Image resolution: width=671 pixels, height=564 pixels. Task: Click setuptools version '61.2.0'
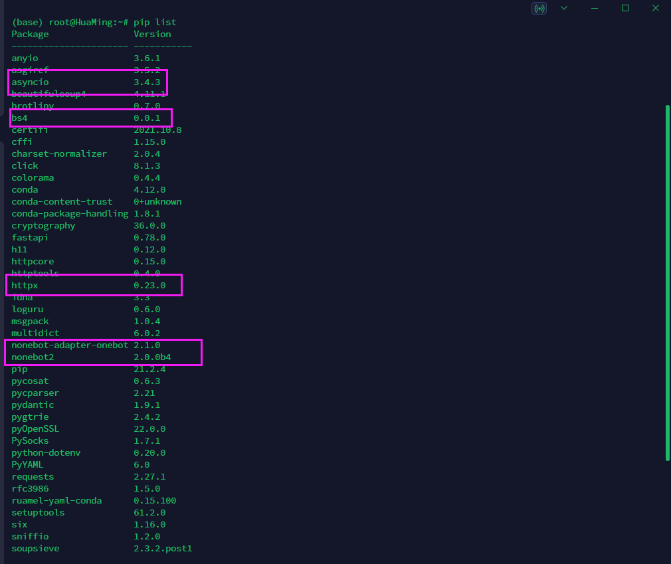[149, 514]
